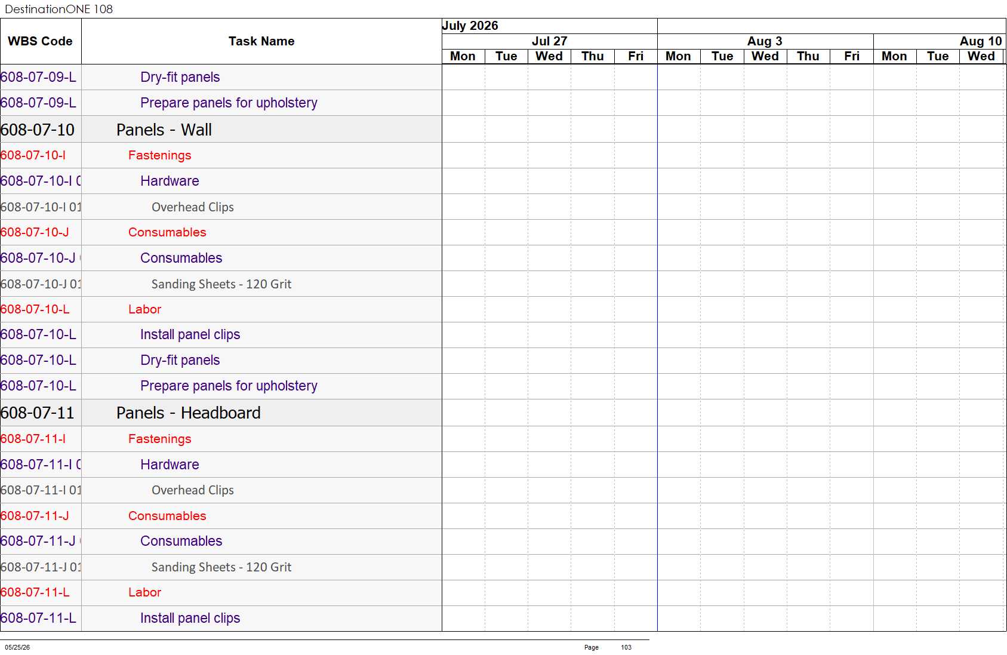Click the Thu column under Aug 3

(x=808, y=56)
